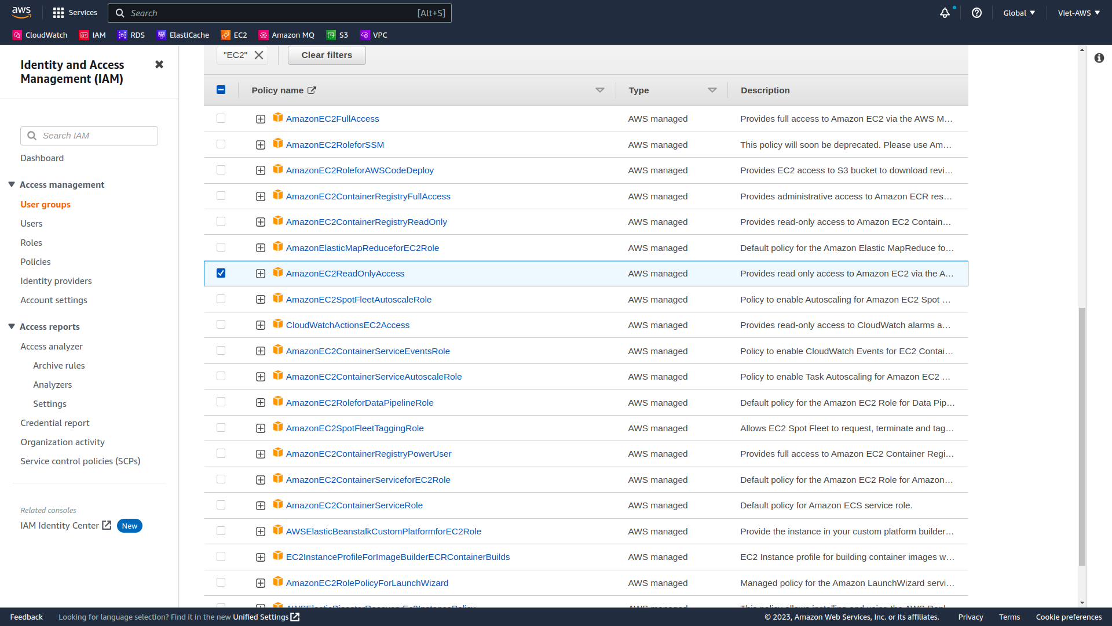Click the Feedback link in footer
The image size is (1112, 626).
pyautogui.click(x=27, y=617)
